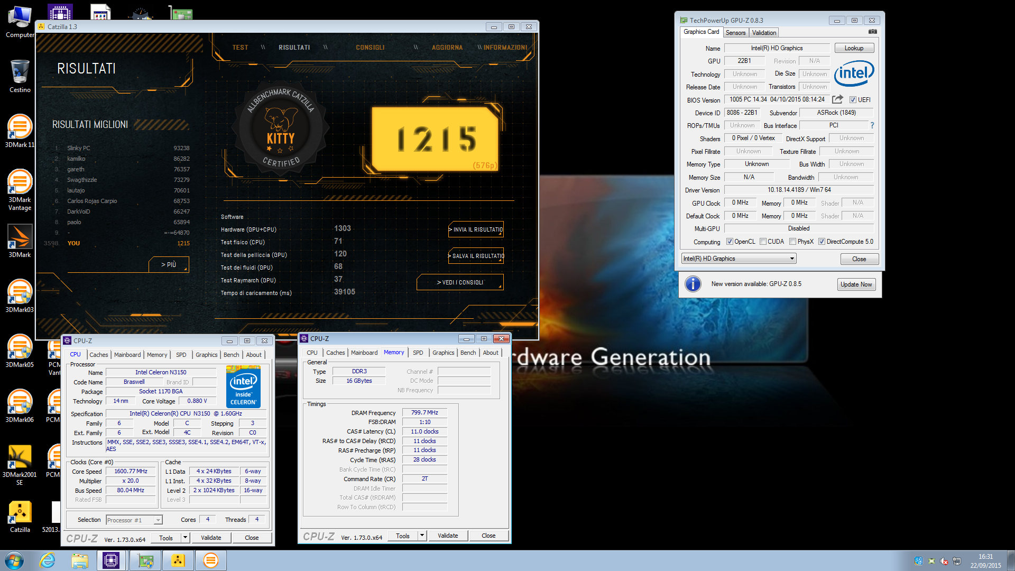The height and width of the screenshot is (571, 1015).
Task: Open the Intel(R) HD Graphics GPU dropdown
Action: pyautogui.click(x=739, y=259)
